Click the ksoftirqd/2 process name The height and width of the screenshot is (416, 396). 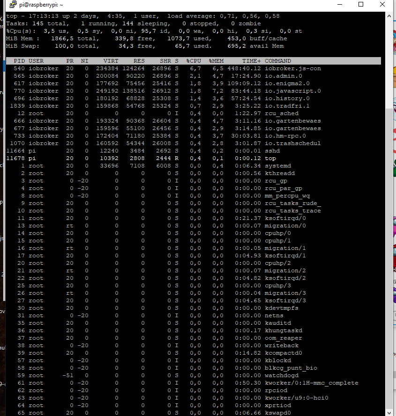pyautogui.click(x=285, y=278)
